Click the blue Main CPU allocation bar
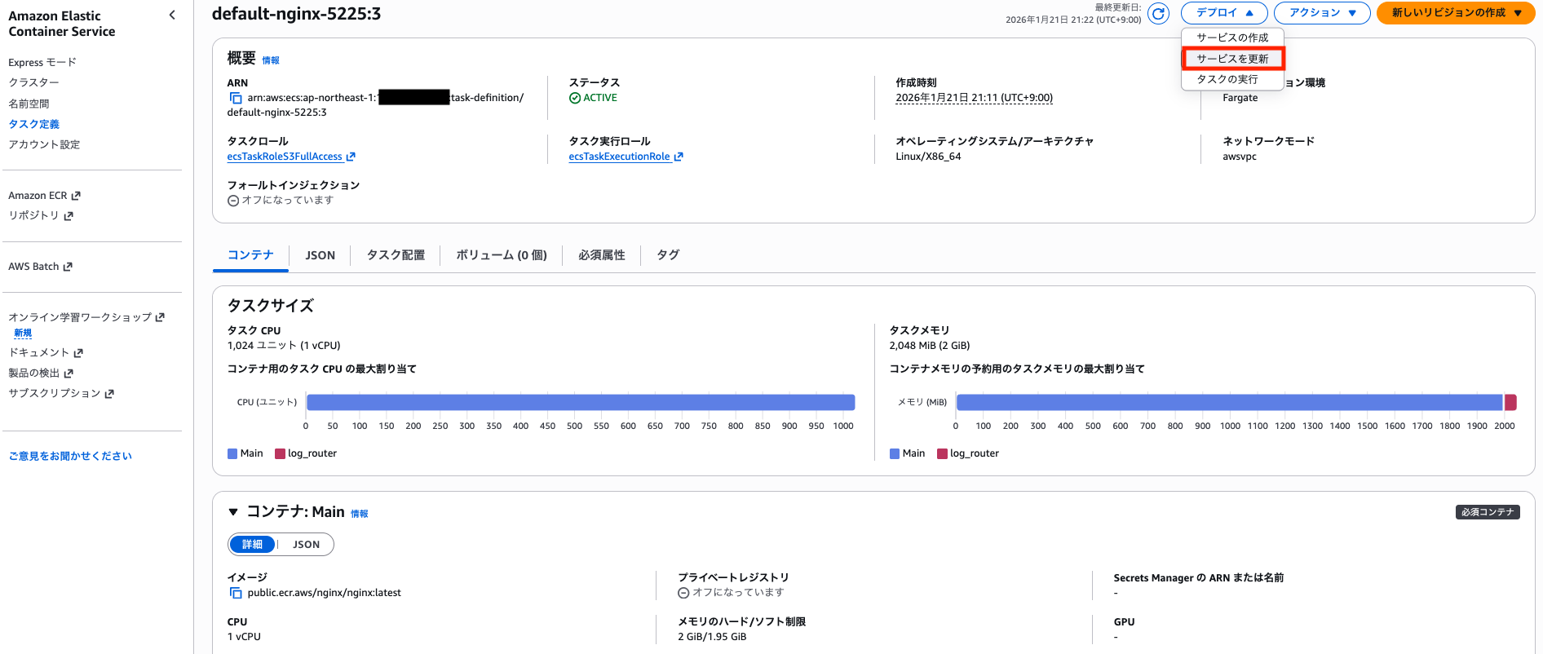The image size is (1543, 654). click(x=581, y=402)
